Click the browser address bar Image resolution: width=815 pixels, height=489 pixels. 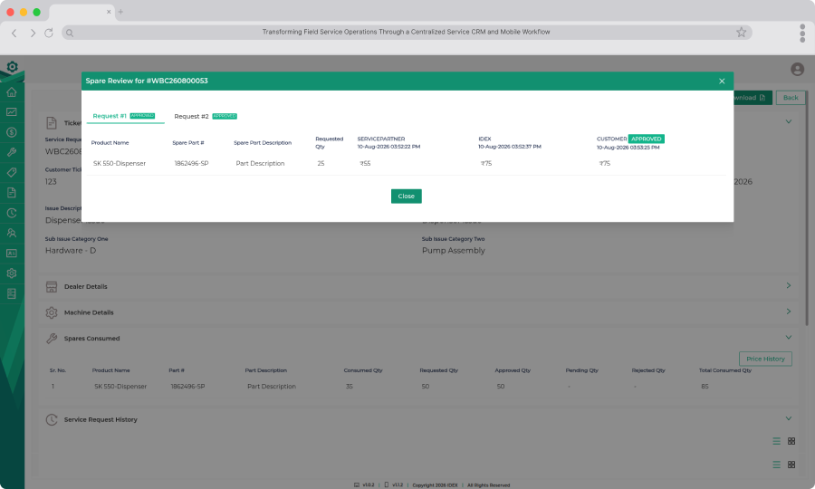tap(406, 33)
